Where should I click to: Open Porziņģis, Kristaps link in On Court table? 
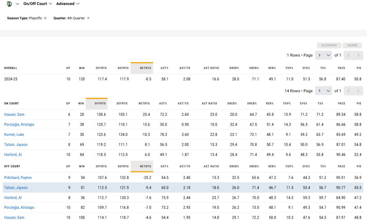19,124
